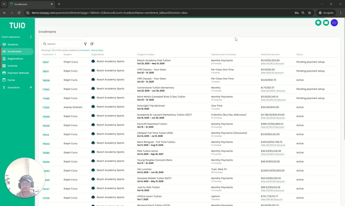The image size is (345, 206).
Task: View site information icon in address bar
Action: 28,13
